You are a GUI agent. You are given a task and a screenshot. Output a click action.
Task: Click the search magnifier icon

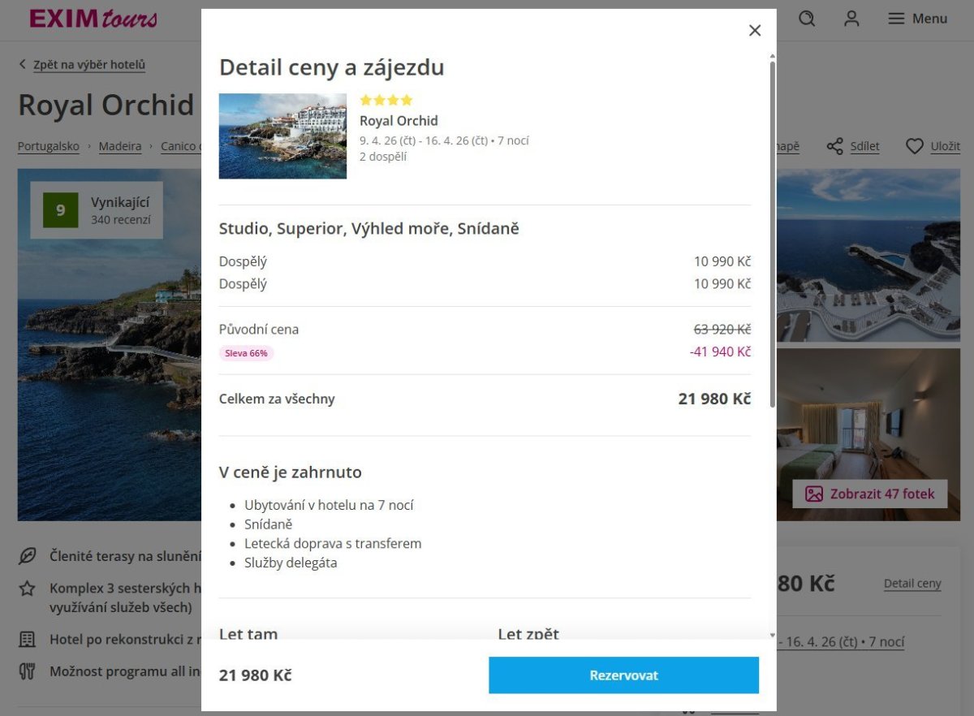(807, 19)
